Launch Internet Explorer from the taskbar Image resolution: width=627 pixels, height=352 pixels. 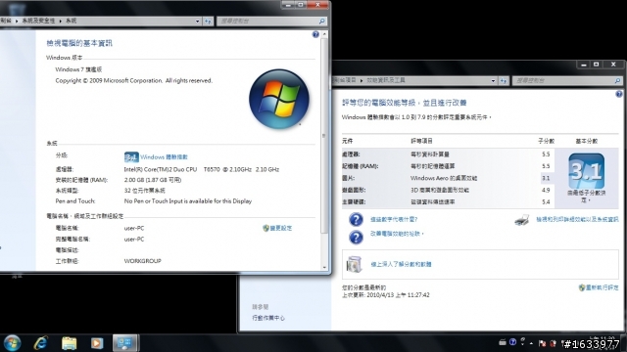click(x=41, y=343)
